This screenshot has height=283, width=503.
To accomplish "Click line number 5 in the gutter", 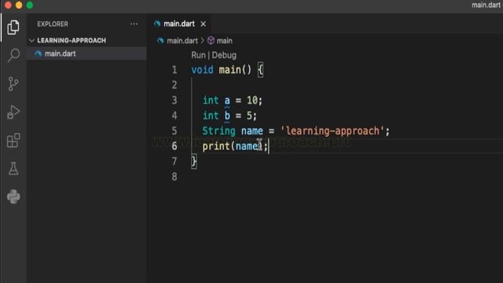I will click(x=174, y=131).
